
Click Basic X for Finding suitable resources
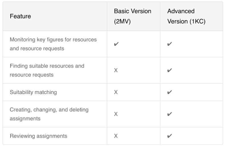click(116, 70)
